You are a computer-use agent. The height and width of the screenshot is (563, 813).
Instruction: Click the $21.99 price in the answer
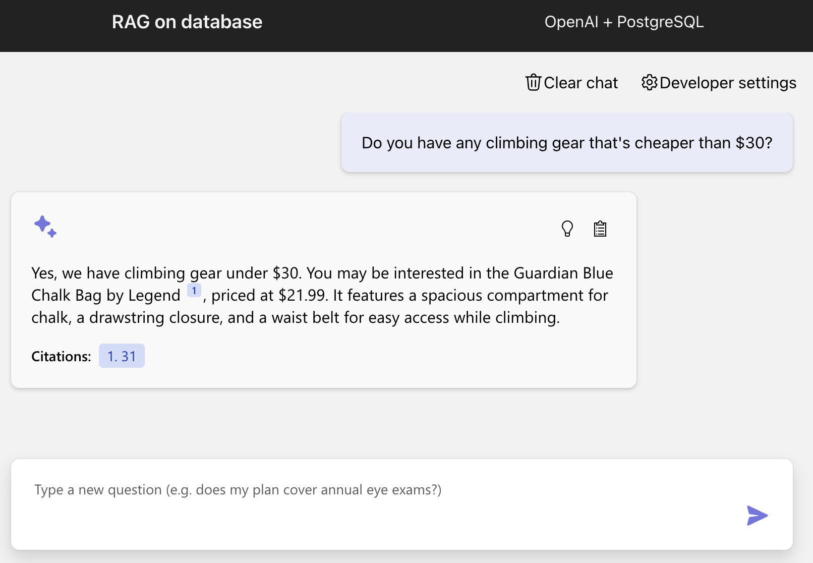(301, 295)
